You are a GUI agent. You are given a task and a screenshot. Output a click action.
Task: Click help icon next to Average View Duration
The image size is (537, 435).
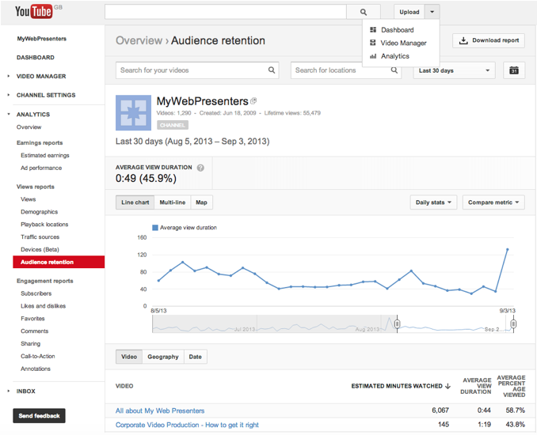200,168
